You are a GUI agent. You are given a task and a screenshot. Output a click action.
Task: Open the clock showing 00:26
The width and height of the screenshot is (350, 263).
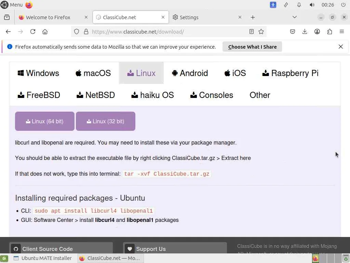point(327,5)
